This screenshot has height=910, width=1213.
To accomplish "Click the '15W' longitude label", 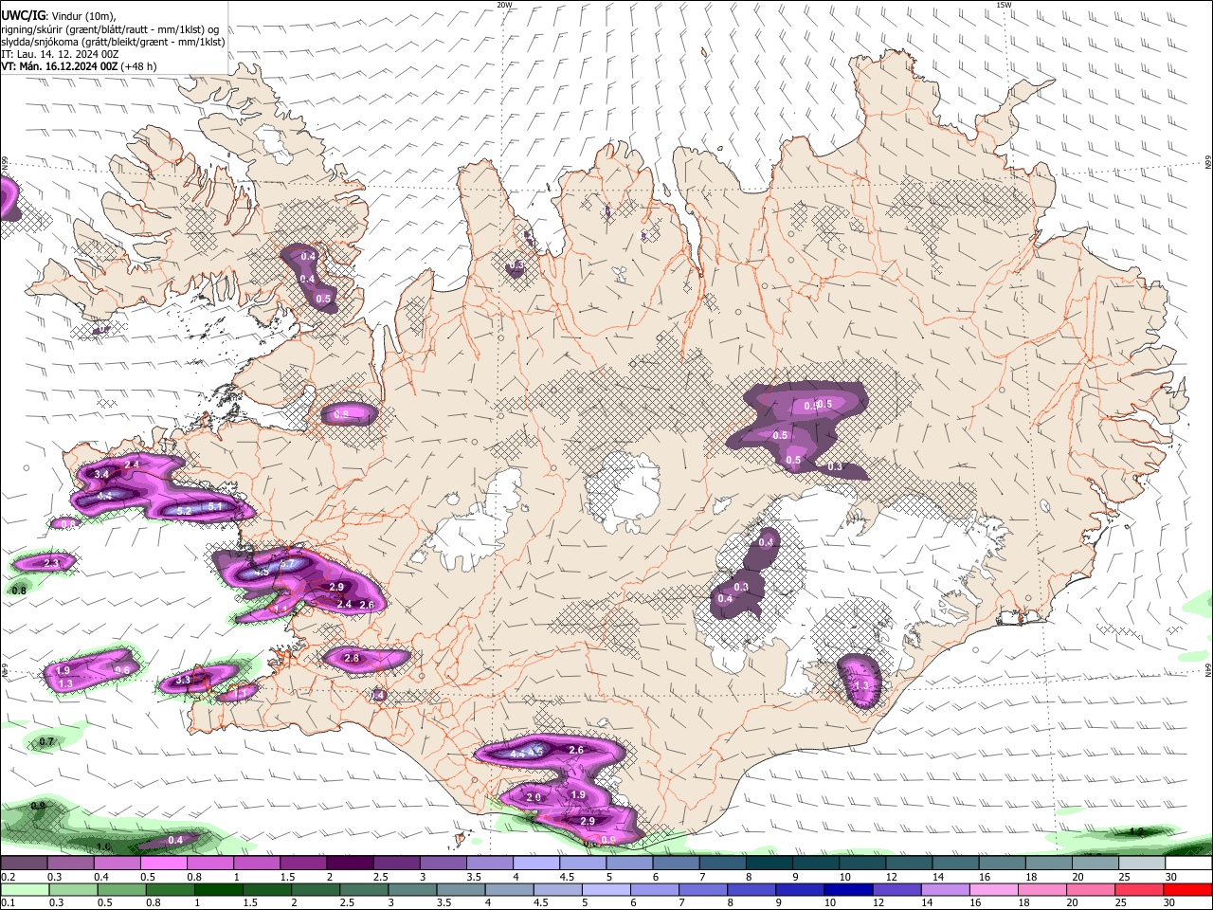I will [x=1004, y=5].
